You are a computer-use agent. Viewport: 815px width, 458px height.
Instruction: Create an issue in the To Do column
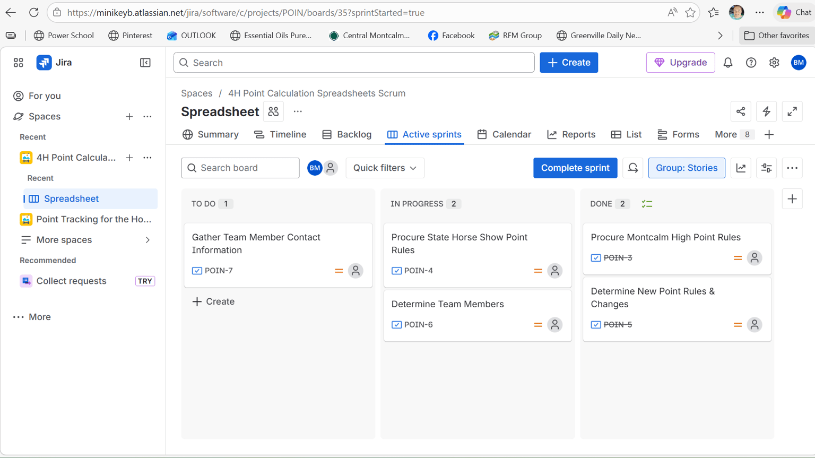pos(213,301)
